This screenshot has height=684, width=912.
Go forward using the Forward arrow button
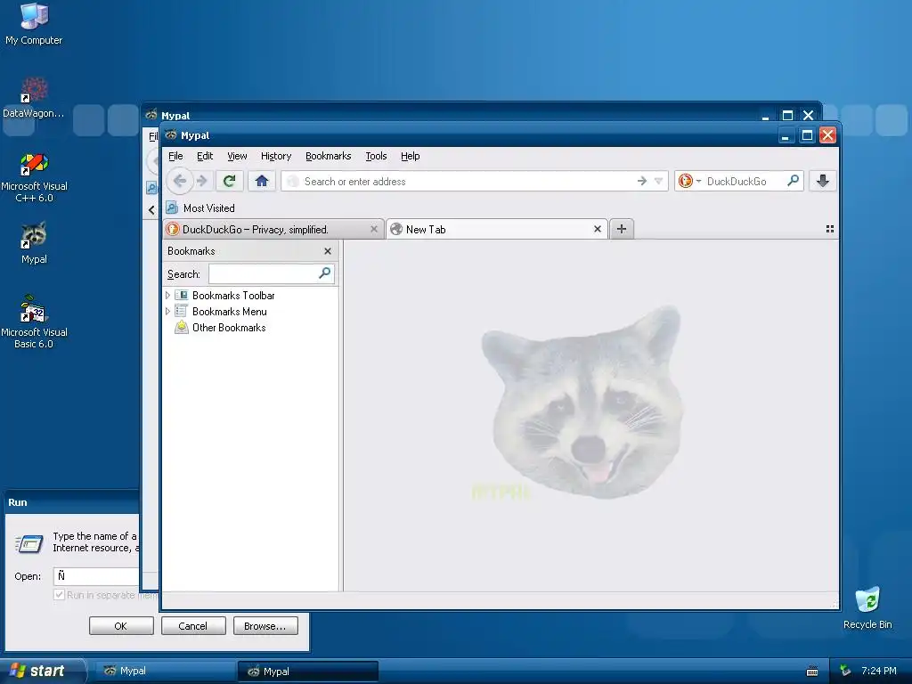click(202, 181)
